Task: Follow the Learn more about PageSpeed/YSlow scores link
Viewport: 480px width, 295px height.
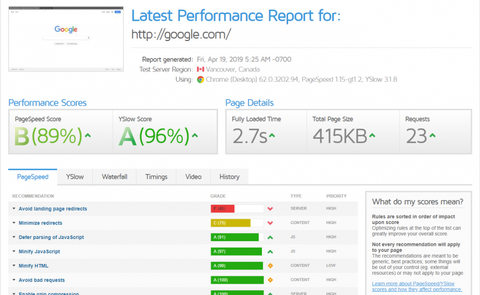Action: [x=417, y=286]
